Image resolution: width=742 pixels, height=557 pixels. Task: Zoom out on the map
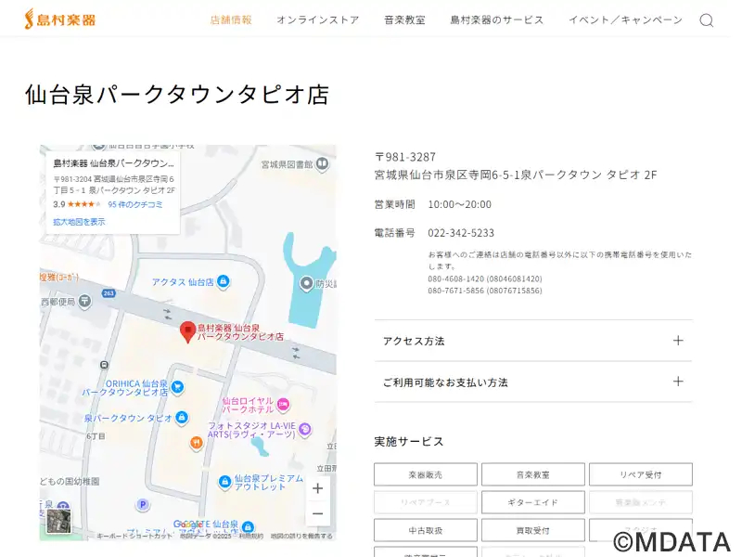(x=317, y=513)
